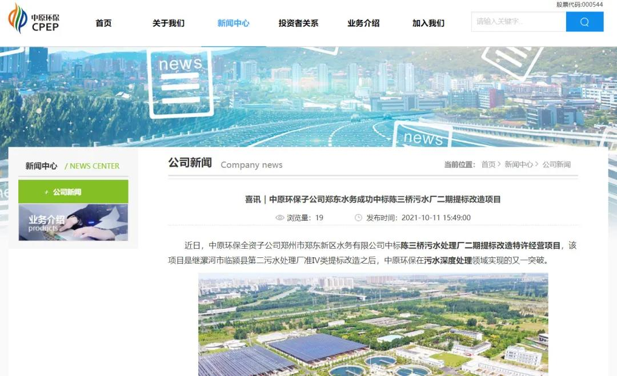
Task: Go to 投资者关系 section
Action: [298, 23]
